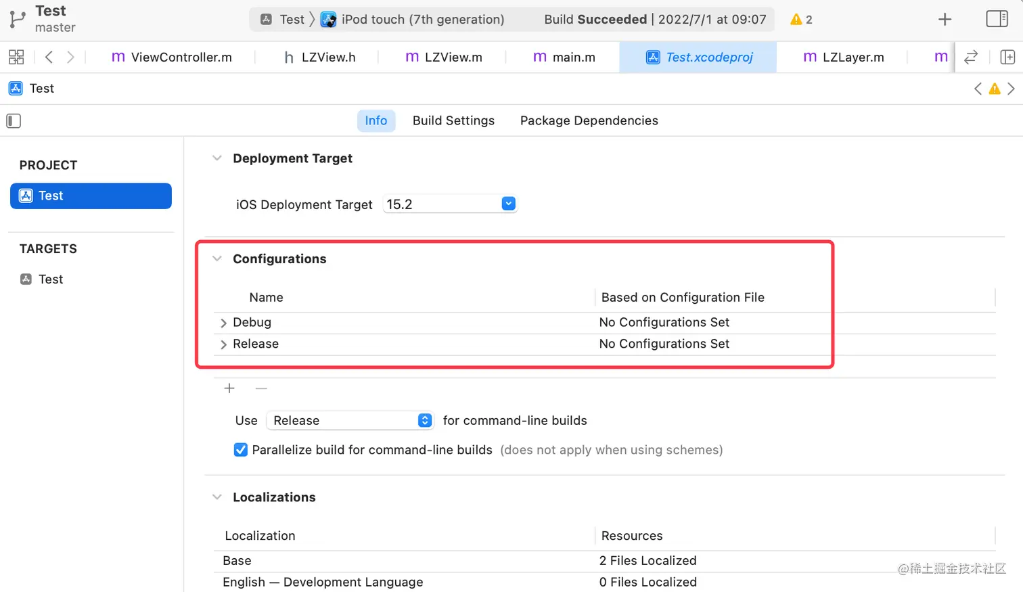Screen dimensions: 1023x592
Task: Open the source control branch icon
Action: click(x=18, y=19)
